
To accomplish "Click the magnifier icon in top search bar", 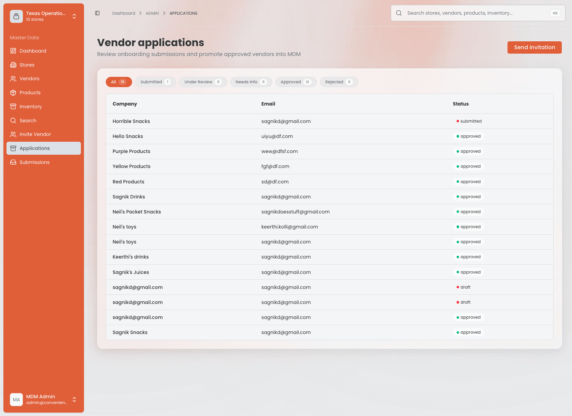I will 399,13.
